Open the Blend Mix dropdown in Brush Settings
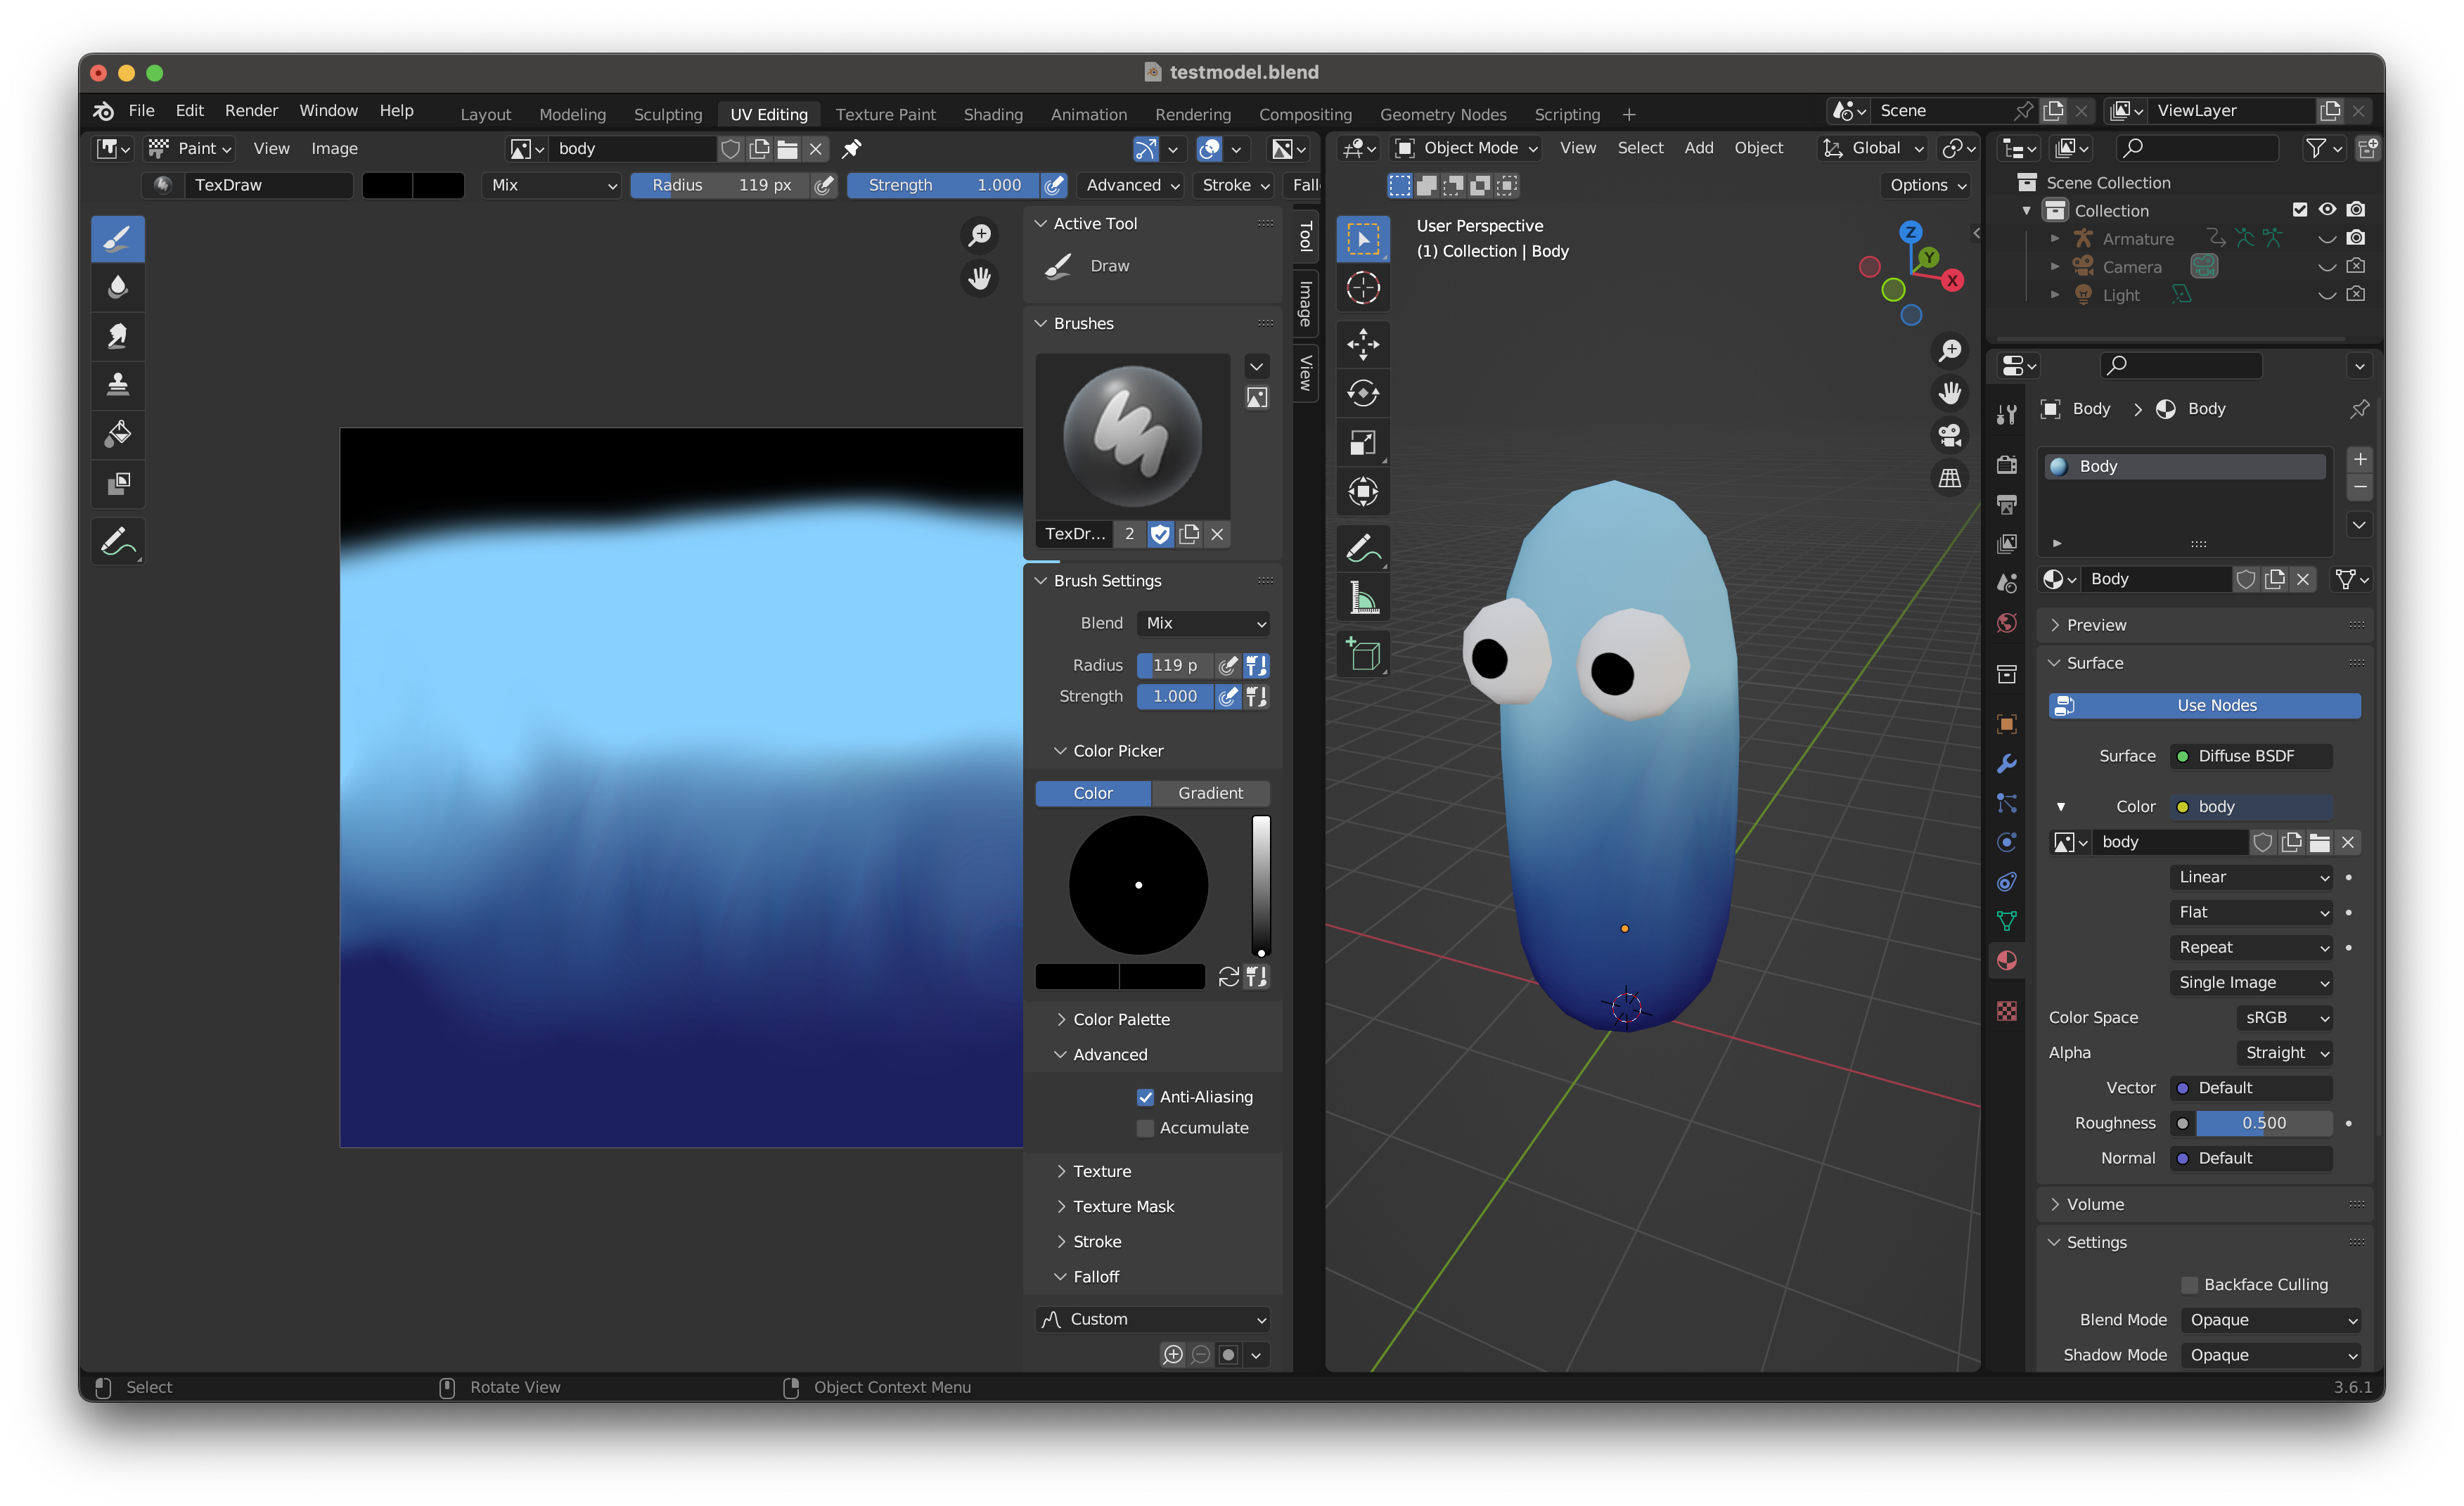Screen dimensions: 2464x1506 pyautogui.click(x=1202, y=623)
